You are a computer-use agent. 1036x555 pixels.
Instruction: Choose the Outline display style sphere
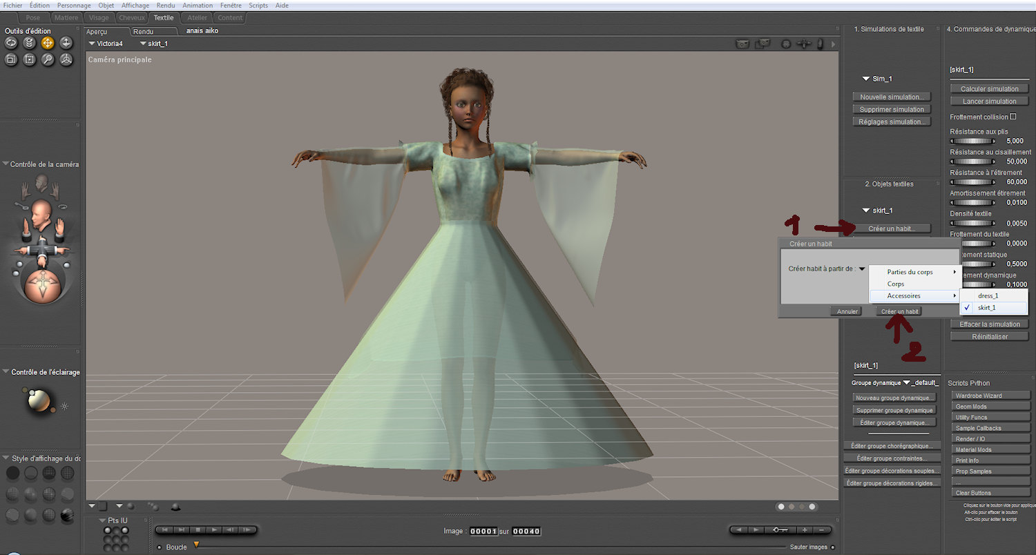pyautogui.click(x=31, y=474)
